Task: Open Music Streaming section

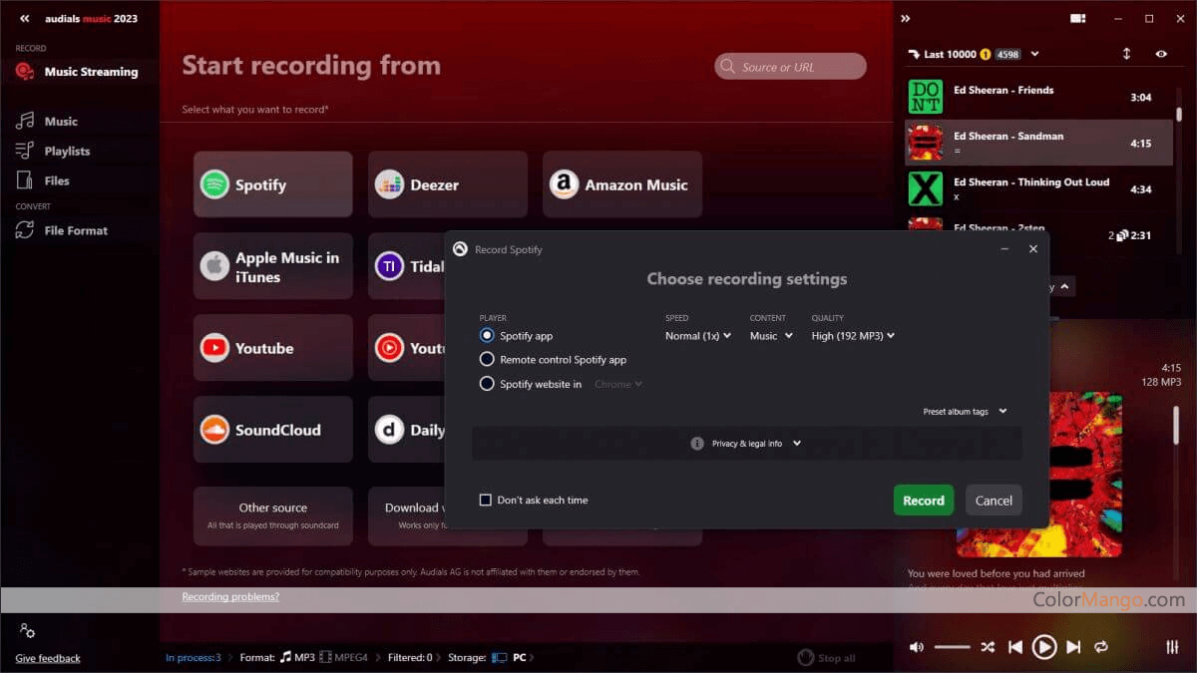Action: (x=78, y=72)
